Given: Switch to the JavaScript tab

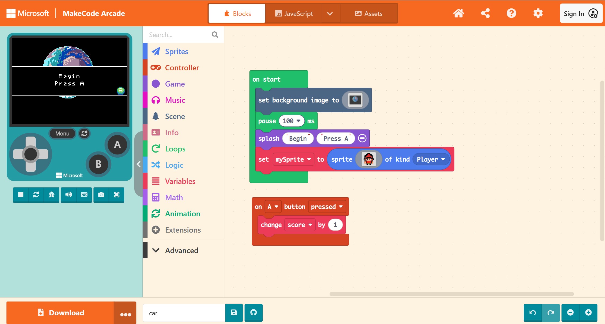Looking at the screenshot, I should coord(294,14).
